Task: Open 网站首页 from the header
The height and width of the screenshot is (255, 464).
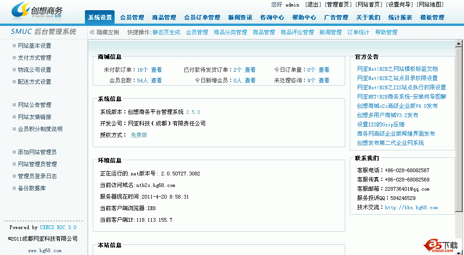Action: click(369, 5)
